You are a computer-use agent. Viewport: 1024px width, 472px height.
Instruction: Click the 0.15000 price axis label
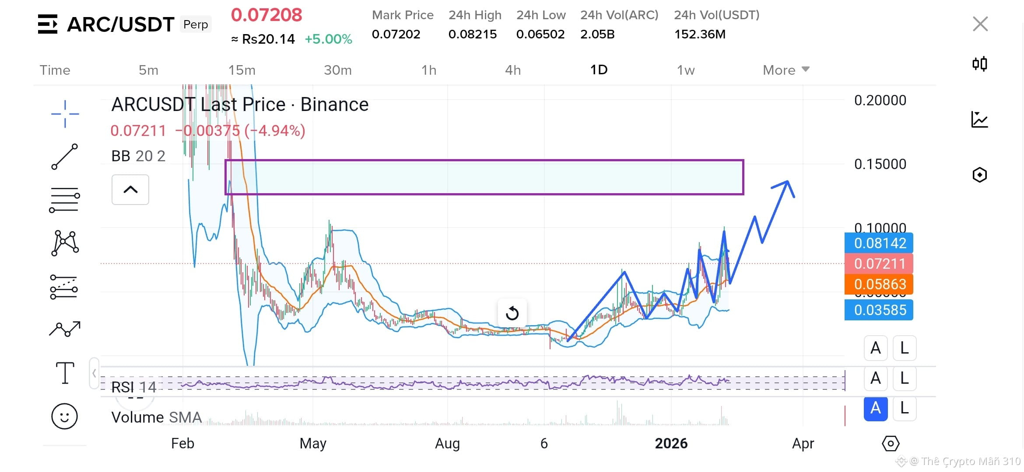click(x=880, y=164)
